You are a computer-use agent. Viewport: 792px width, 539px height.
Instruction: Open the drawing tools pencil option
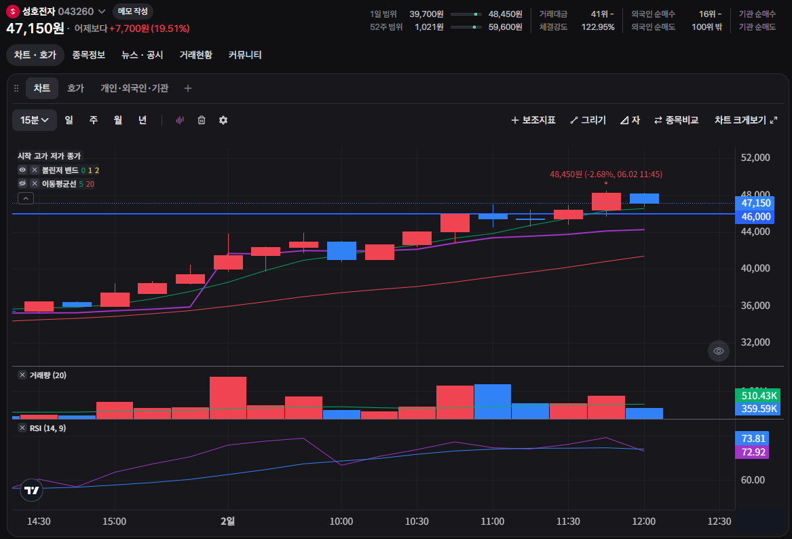(588, 120)
